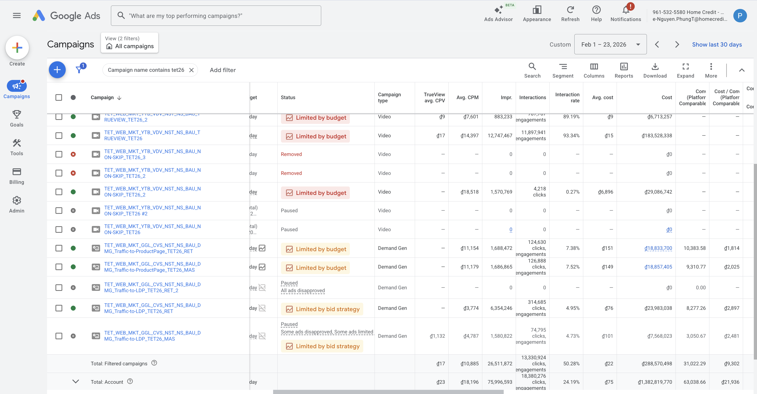Click the horizontal scrollbar at table bottom

coord(388,392)
